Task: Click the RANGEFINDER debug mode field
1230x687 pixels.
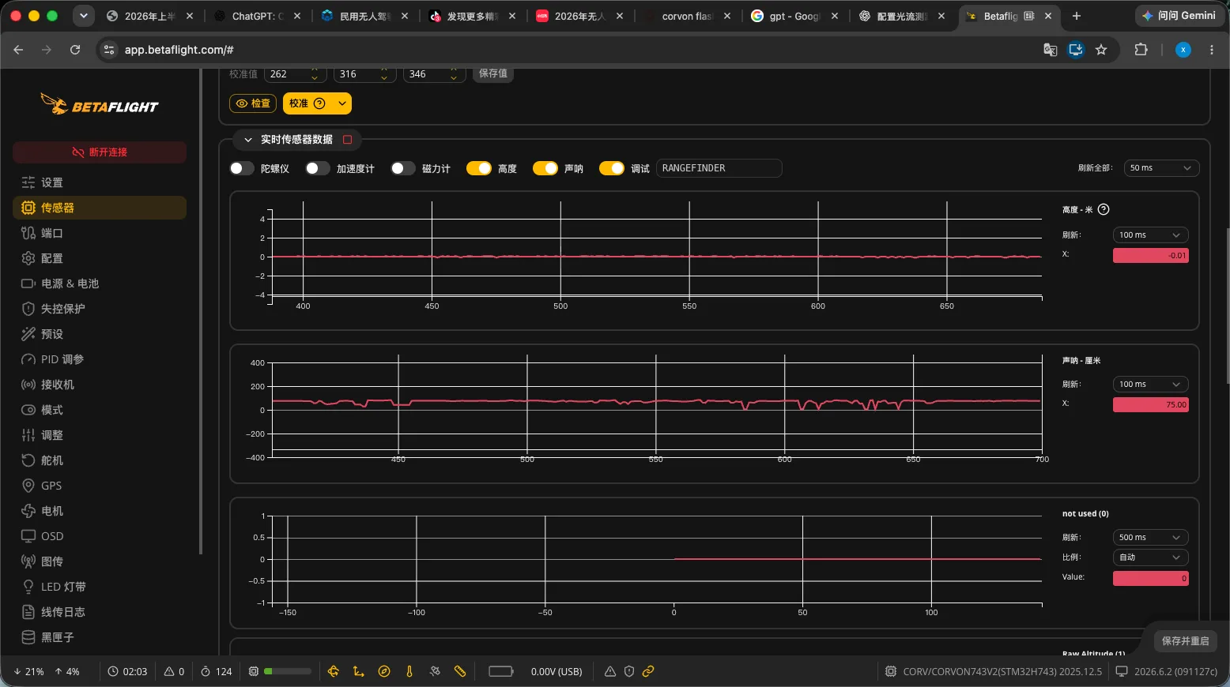Action: [x=719, y=168]
